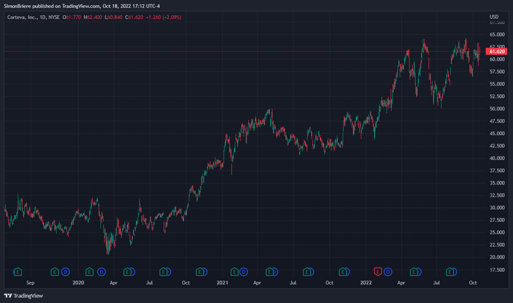
Task: Click the dividend marker right of red earnings icon
Action: pyautogui.click(x=388, y=271)
